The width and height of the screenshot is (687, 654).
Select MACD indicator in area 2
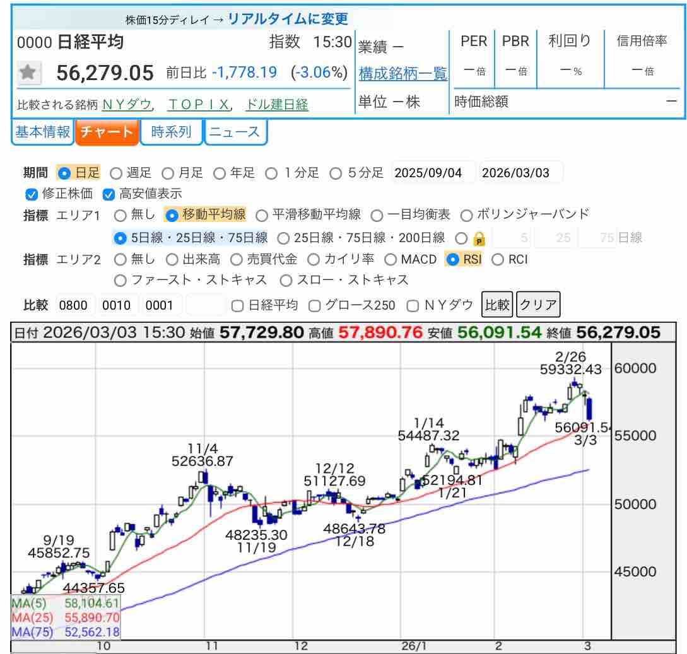(x=390, y=259)
